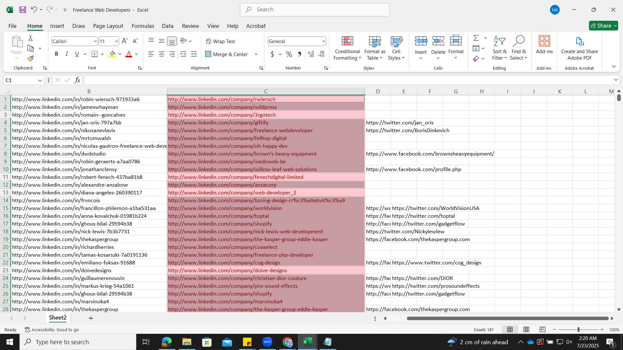Viewport: 623px width, 350px height.
Task: Open the Acrobat tab
Action: point(256,26)
